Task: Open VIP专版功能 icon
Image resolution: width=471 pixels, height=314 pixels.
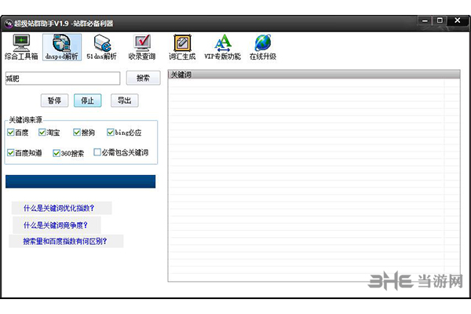Action: tap(223, 46)
